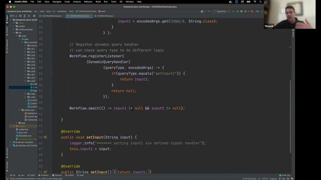
Task: Open Project panel settings gear
Action: click(34, 15)
